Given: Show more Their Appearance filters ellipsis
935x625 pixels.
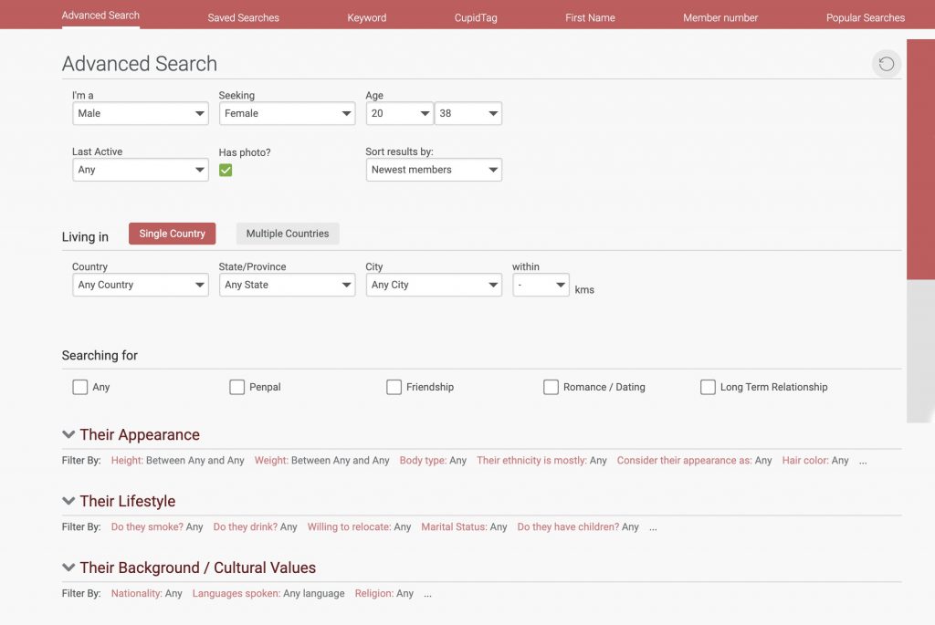Looking at the screenshot, I should [x=863, y=461].
